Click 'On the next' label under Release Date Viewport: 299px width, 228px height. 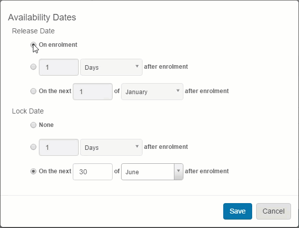[55, 91]
